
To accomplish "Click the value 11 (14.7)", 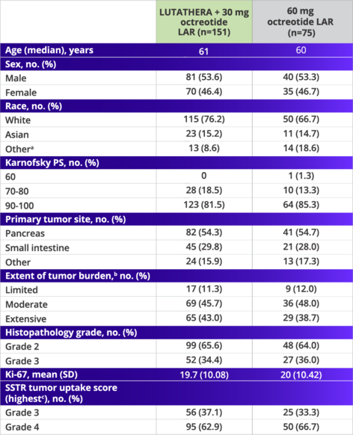I will pyautogui.click(x=301, y=134).
